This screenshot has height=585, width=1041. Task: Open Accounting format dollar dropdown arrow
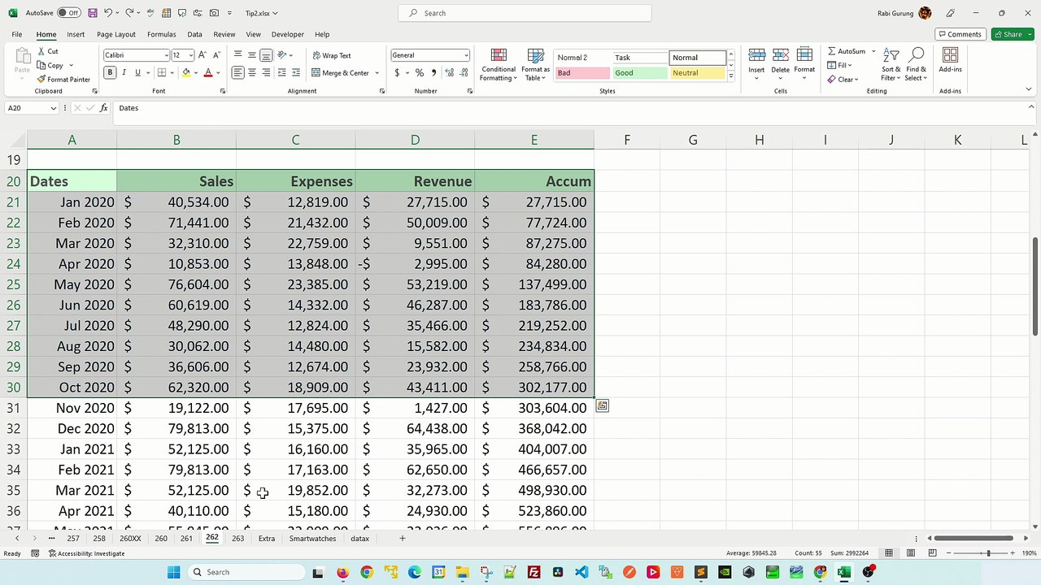[407, 72]
